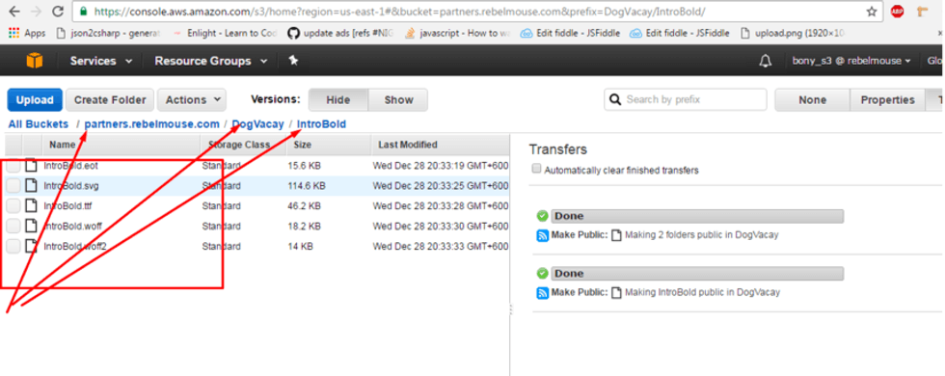
Task: Select the IntroBold.svg file name
Action: [x=71, y=185]
